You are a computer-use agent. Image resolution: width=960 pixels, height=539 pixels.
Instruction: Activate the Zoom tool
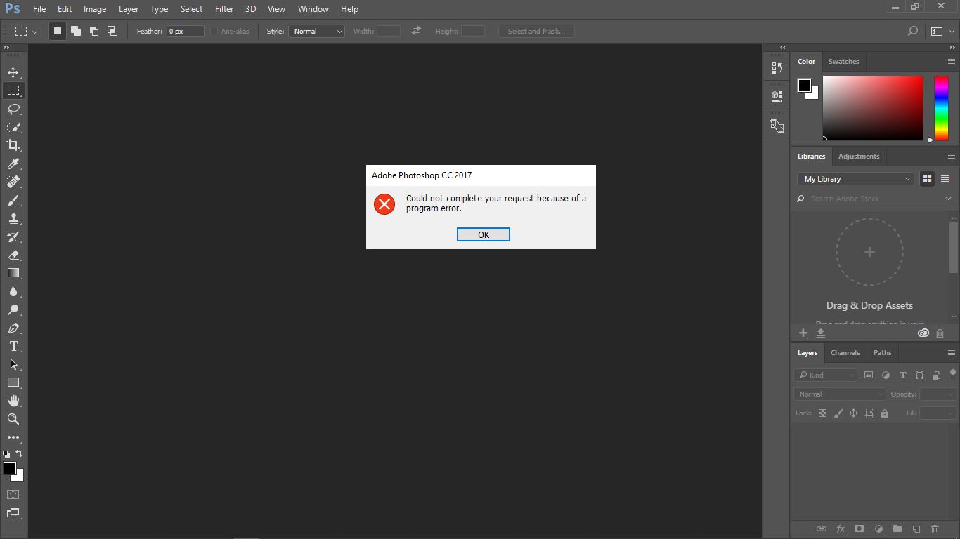tap(15, 419)
